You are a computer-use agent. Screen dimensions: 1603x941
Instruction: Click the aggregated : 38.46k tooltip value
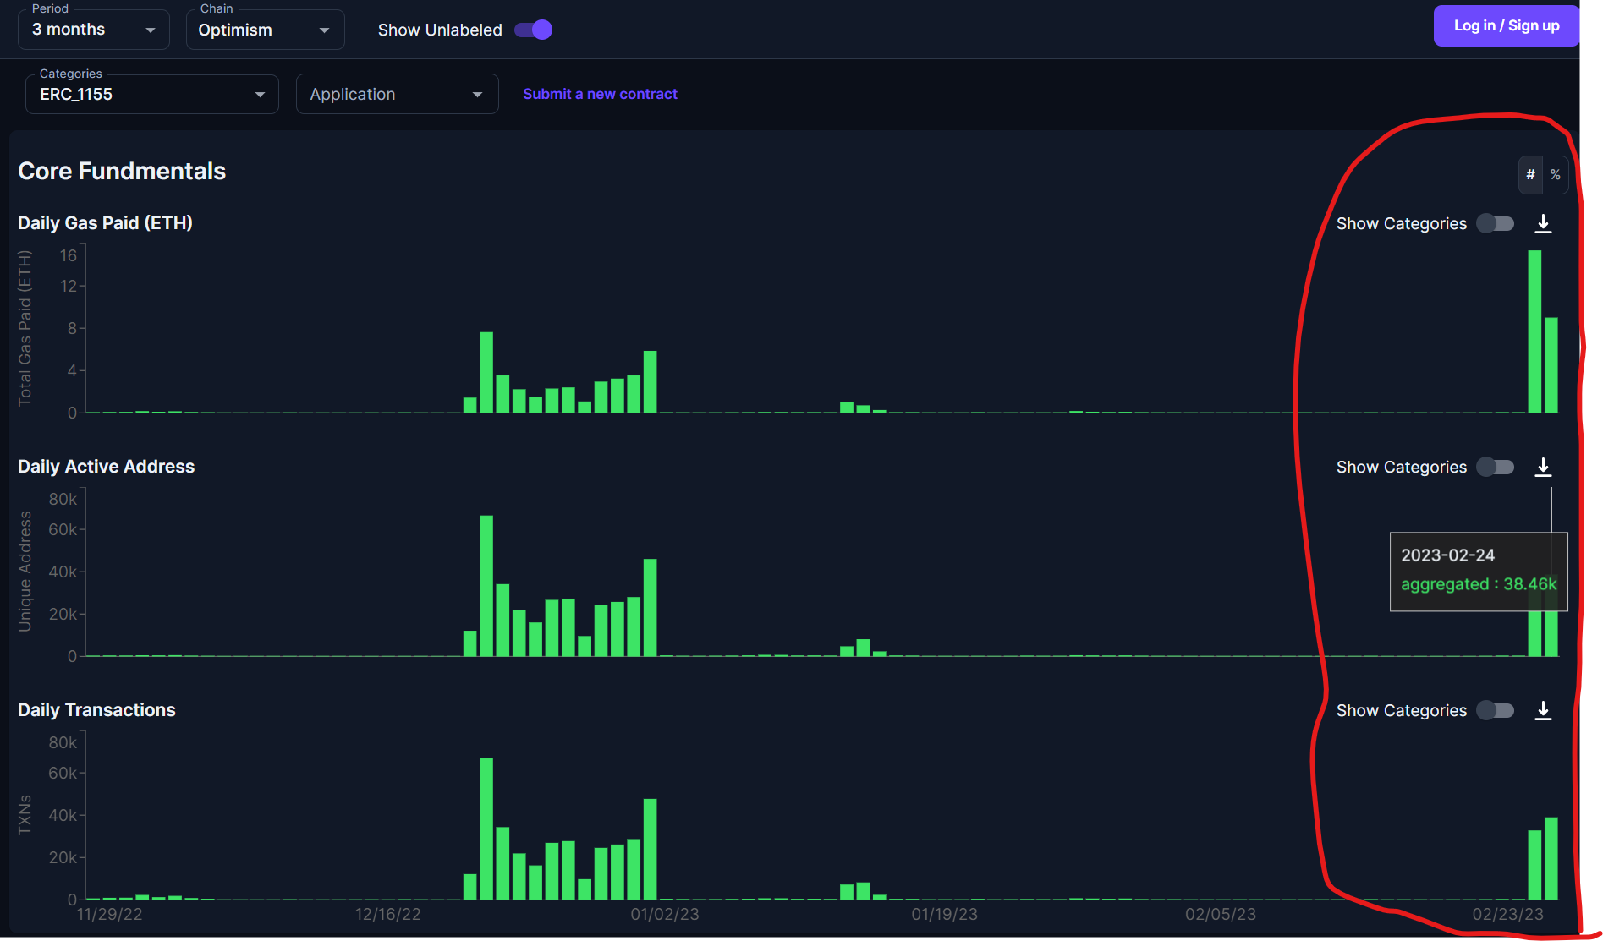1479,584
